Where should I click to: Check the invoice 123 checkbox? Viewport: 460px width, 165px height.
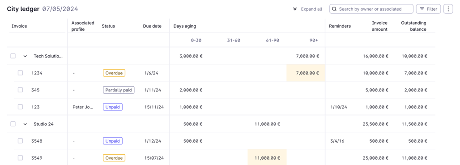[x=20, y=107]
